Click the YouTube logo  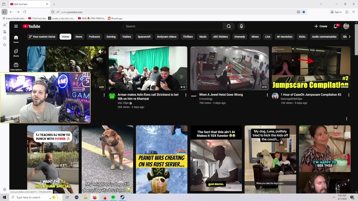pos(31,26)
